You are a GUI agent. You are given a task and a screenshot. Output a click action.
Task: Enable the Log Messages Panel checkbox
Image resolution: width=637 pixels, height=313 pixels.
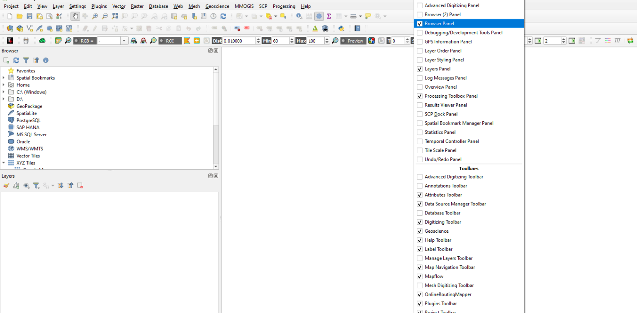(x=420, y=78)
